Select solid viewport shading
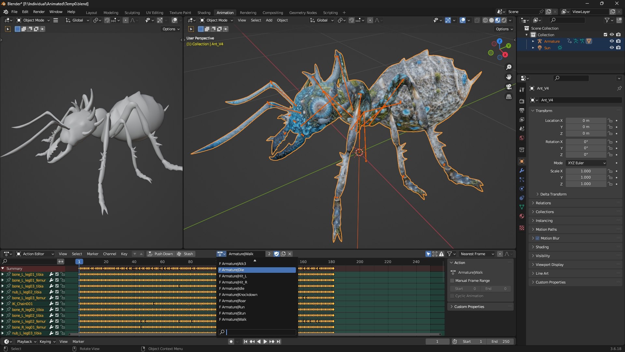The image size is (625, 352). click(492, 20)
